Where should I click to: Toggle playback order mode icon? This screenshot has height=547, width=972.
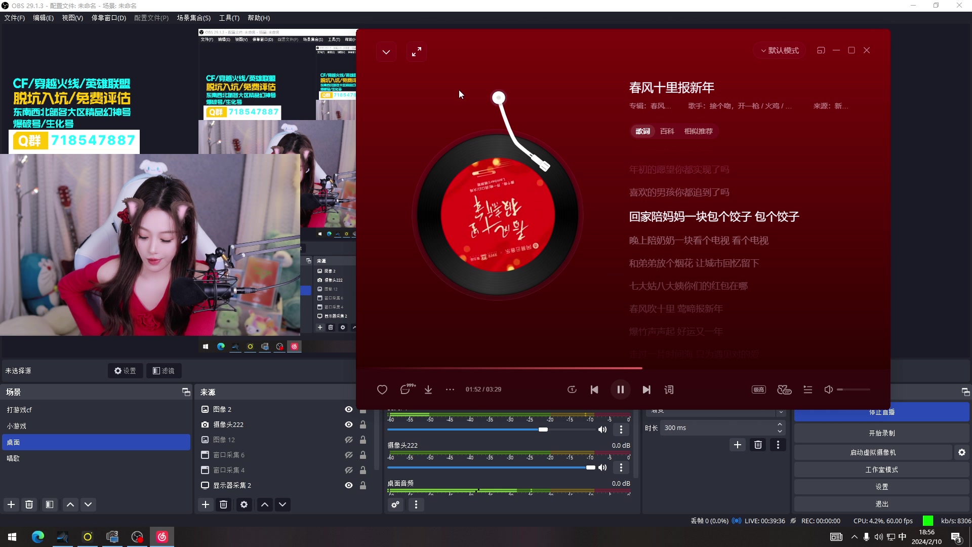pyautogui.click(x=572, y=389)
